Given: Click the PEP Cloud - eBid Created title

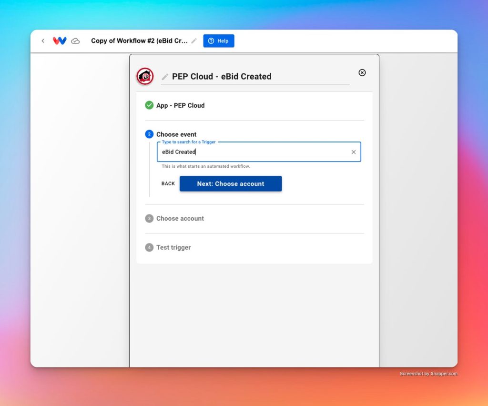Looking at the screenshot, I should tap(222, 77).
